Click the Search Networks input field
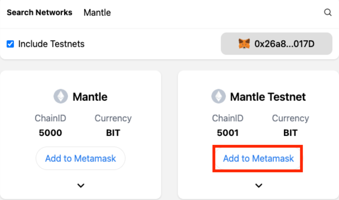 pos(201,12)
